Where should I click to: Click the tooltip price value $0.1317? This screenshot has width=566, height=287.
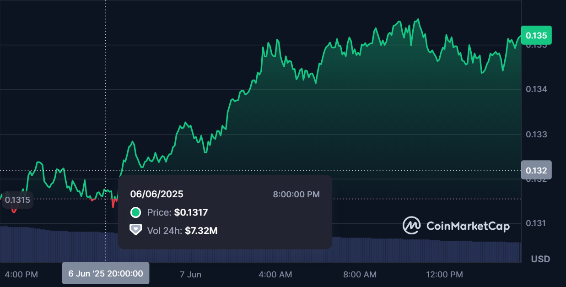click(x=191, y=212)
